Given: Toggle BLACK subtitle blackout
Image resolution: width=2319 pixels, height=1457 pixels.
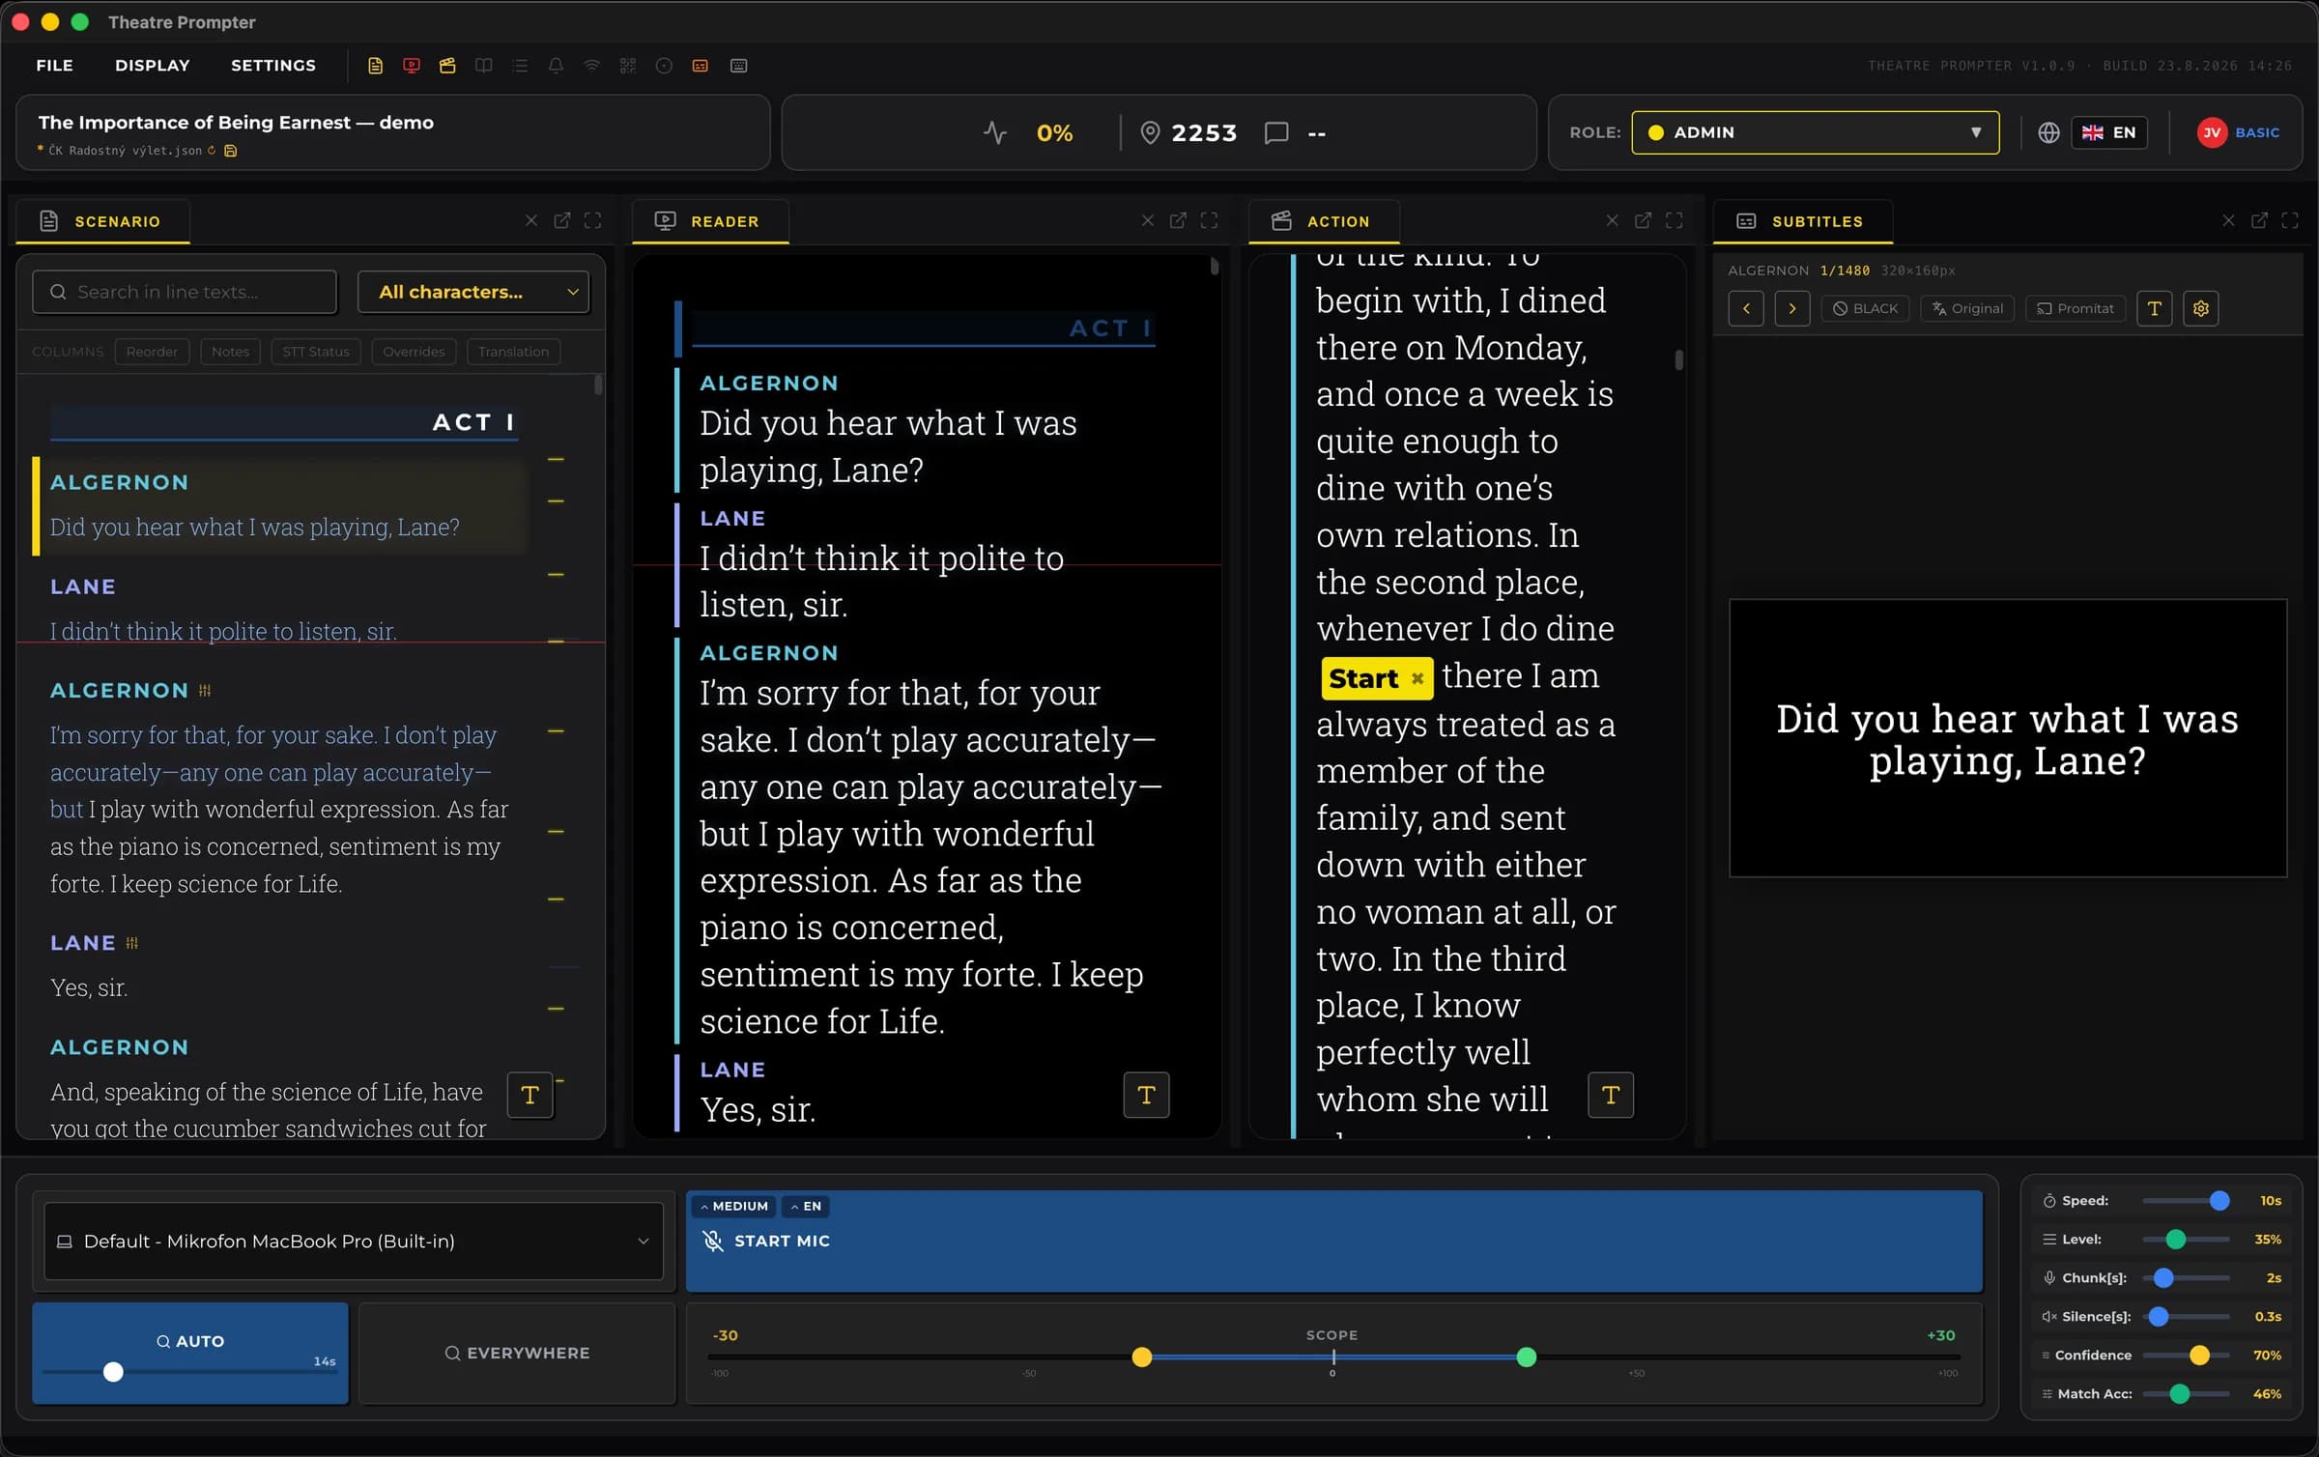Looking at the screenshot, I should point(1866,308).
